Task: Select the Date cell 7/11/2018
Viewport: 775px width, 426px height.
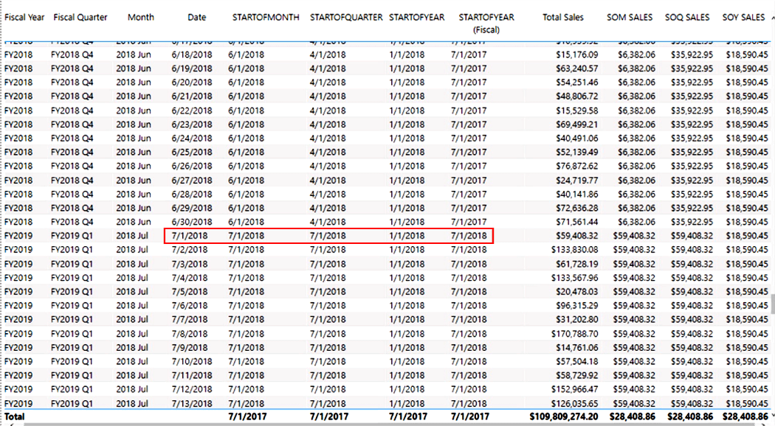Action: (x=192, y=374)
